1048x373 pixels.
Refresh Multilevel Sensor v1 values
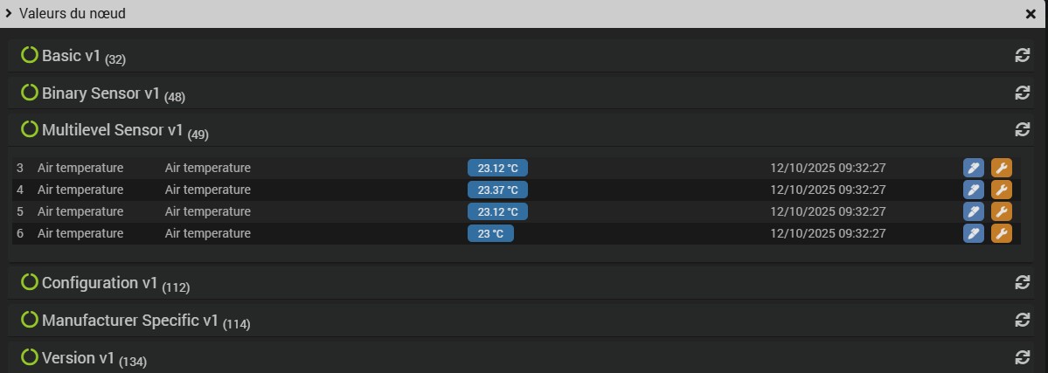click(1022, 129)
